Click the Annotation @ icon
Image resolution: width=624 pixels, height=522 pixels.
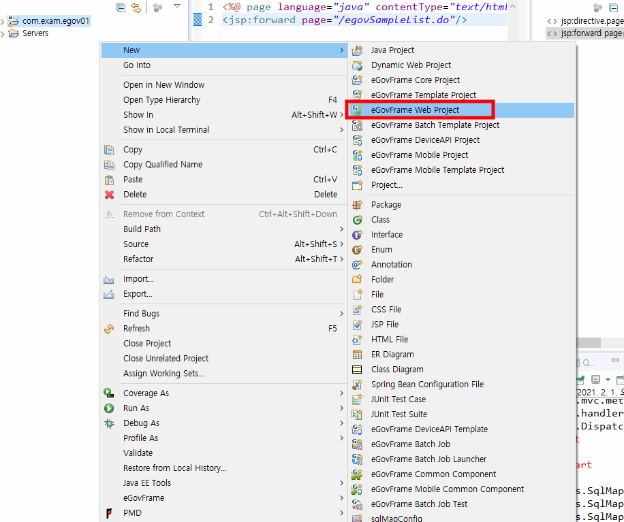pyautogui.click(x=358, y=264)
